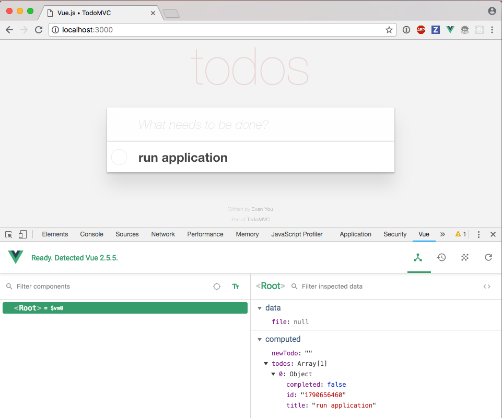
Task: Mark 'run application' todo as completed
Action: point(120,157)
